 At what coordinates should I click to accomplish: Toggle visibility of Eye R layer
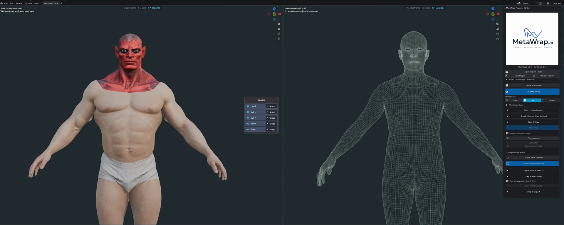tap(248, 118)
